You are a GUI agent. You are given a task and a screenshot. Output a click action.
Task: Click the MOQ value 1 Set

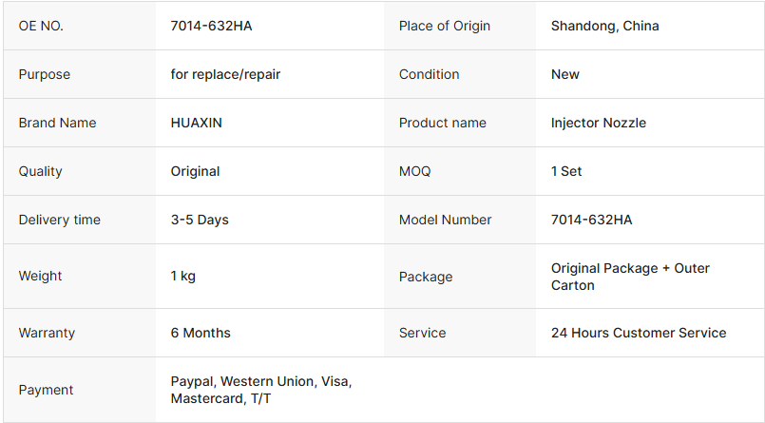click(x=566, y=171)
